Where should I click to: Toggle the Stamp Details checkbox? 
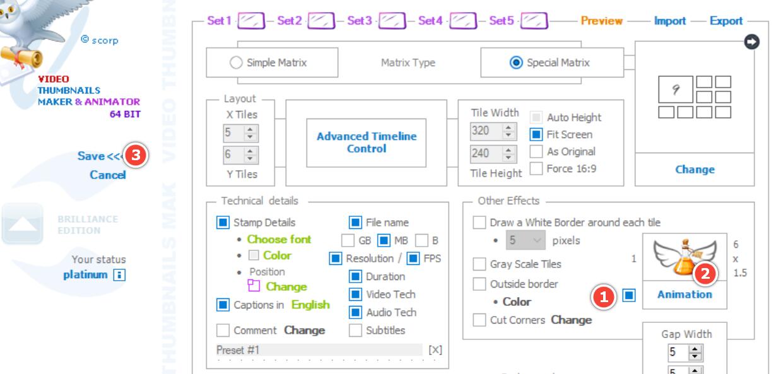223,223
